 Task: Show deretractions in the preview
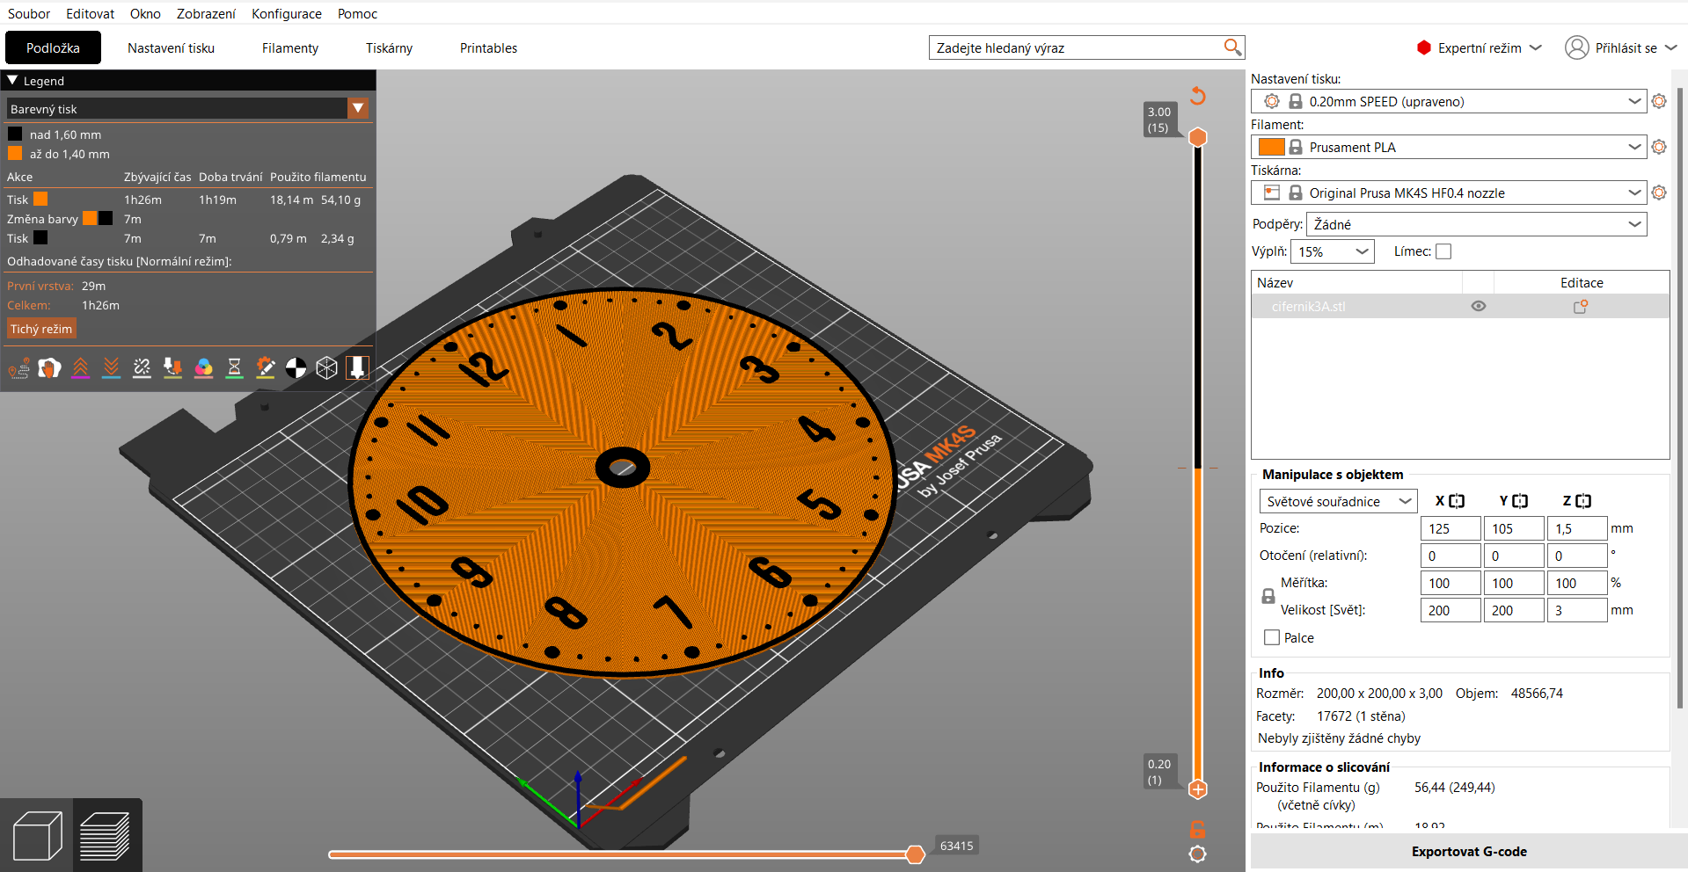pyautogui.click(x=111, y=367)
